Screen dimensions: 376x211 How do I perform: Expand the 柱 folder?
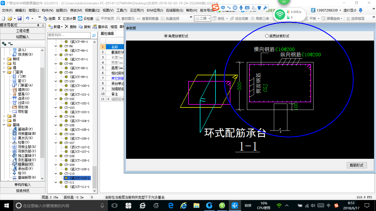tap(4, 63)
